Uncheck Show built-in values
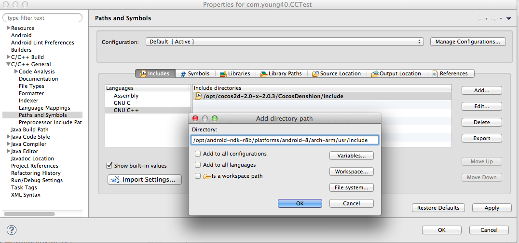This screenshot has width=519, height=243. coord(109,166)
